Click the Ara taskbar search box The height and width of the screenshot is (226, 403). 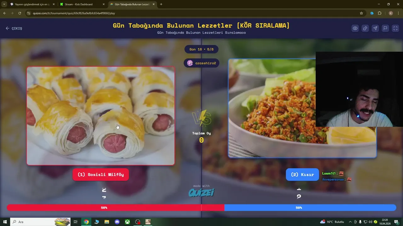(40, 222)
